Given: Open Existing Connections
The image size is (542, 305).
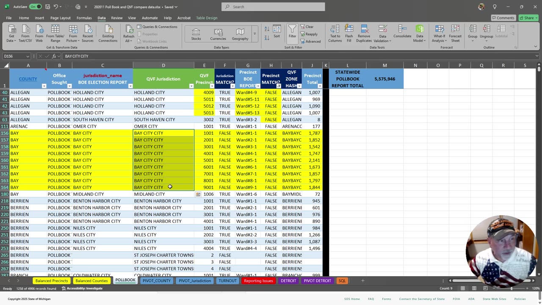Looking at the screenshot, I should coord(108,33).
